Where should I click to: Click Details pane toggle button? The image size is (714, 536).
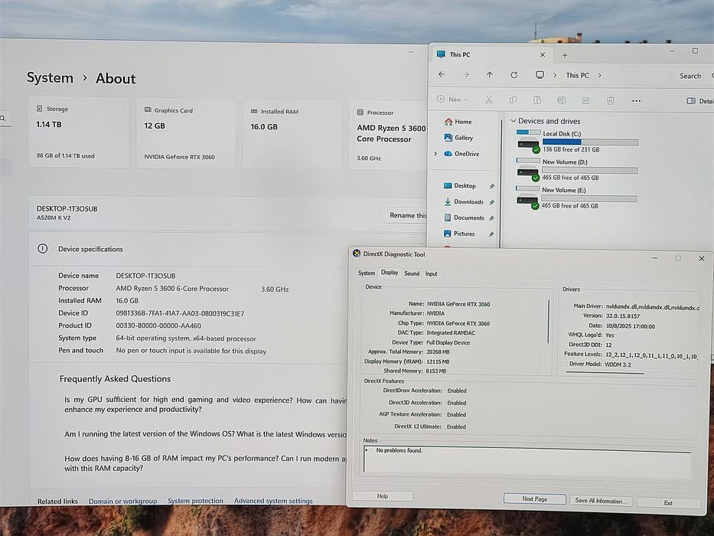coord(700,101)
